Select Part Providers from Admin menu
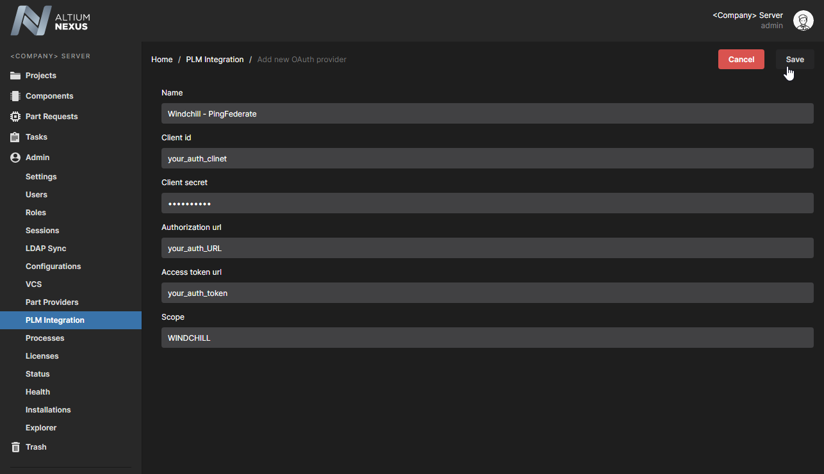 pyautogui.click(x=52, y=302)
